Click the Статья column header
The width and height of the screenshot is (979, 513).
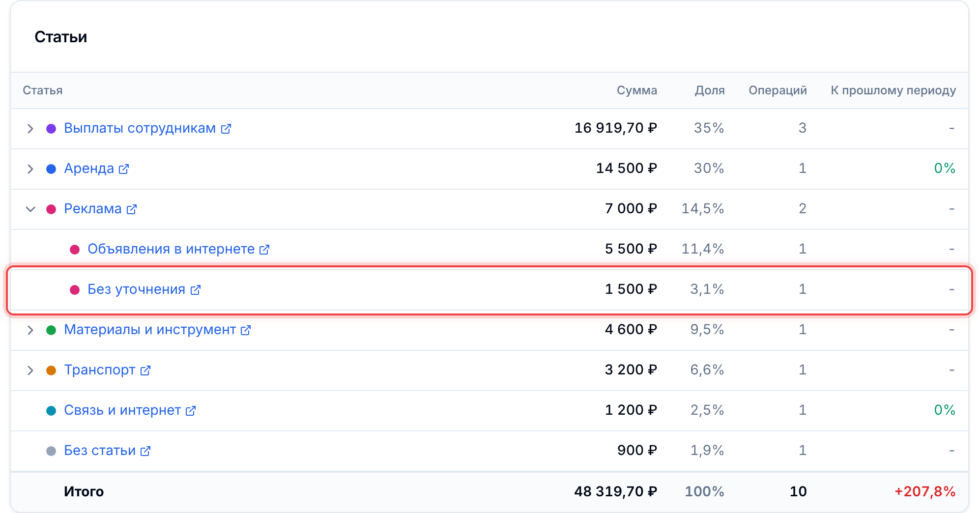43,90
